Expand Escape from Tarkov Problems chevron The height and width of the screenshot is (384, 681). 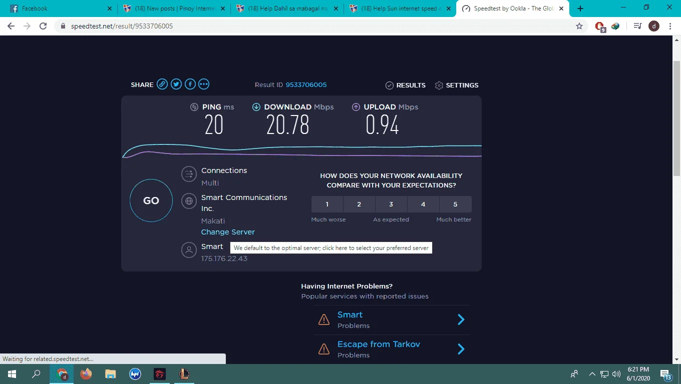coord(461,349)
